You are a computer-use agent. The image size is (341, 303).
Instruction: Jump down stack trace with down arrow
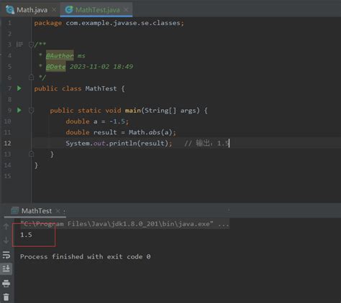(x=6, y=240)
